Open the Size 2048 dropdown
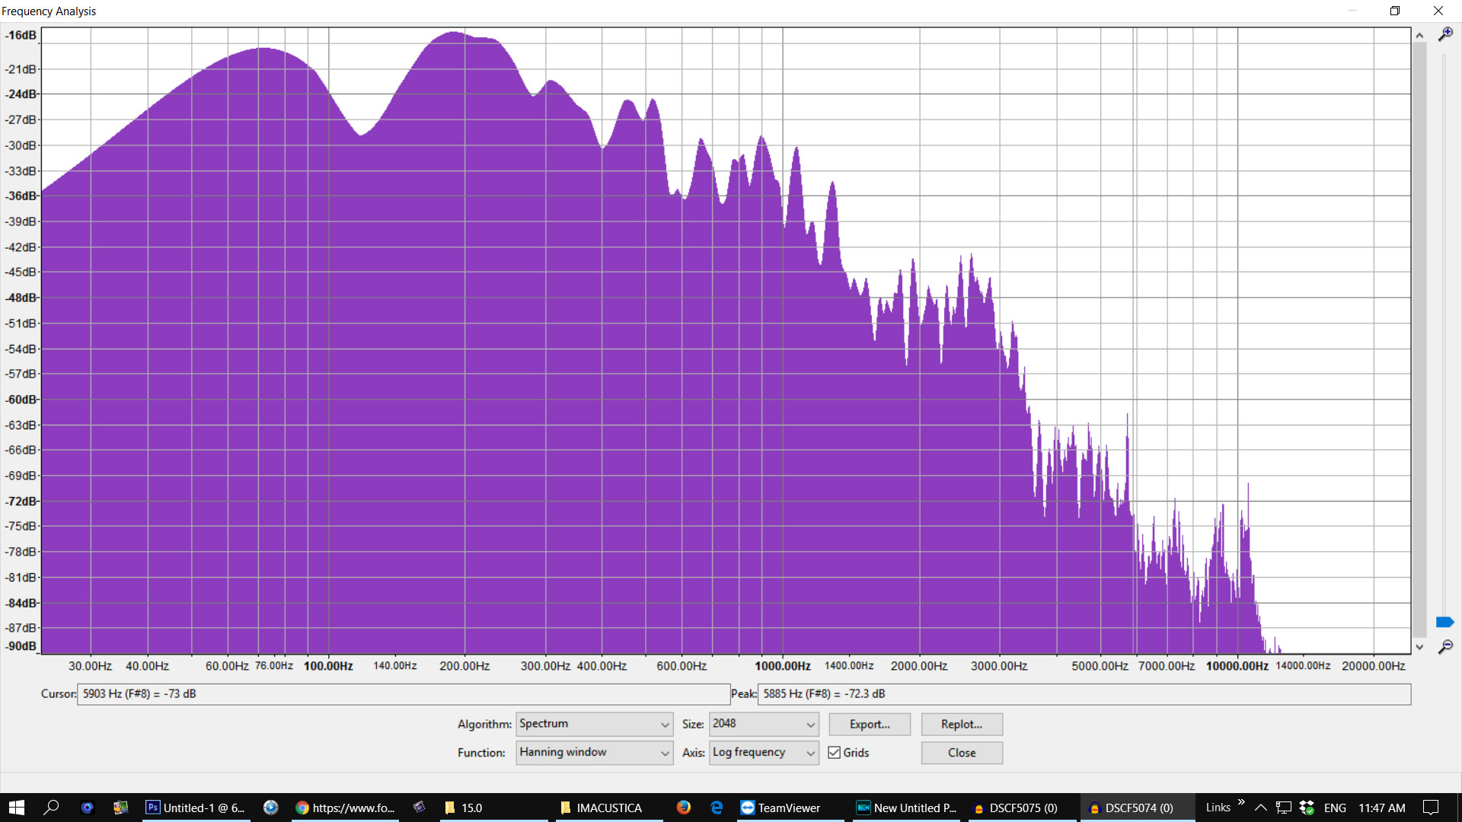The height and width of the screenshot is (822, 1462). click(763, 724)
